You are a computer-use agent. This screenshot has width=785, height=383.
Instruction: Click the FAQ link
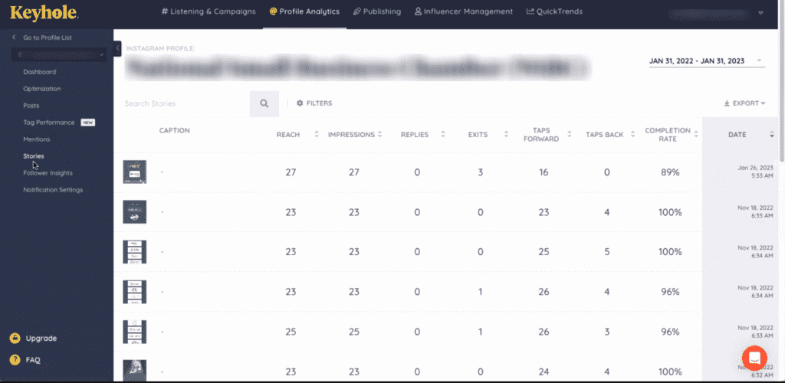pos(33,360)
